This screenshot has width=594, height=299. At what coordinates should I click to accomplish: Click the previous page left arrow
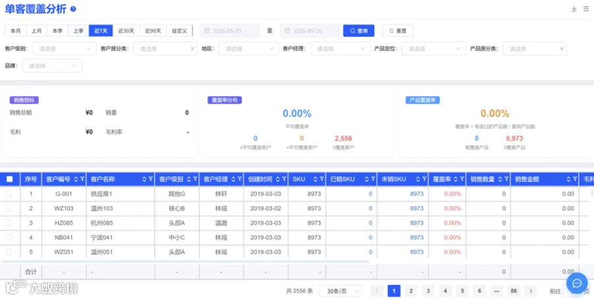377,291
